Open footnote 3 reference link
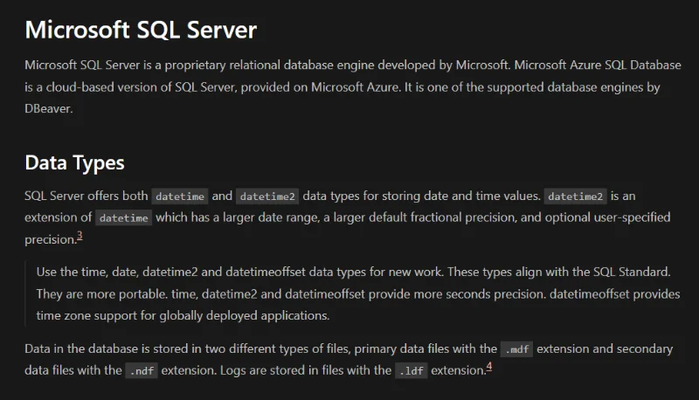 [x=80, y=236]
